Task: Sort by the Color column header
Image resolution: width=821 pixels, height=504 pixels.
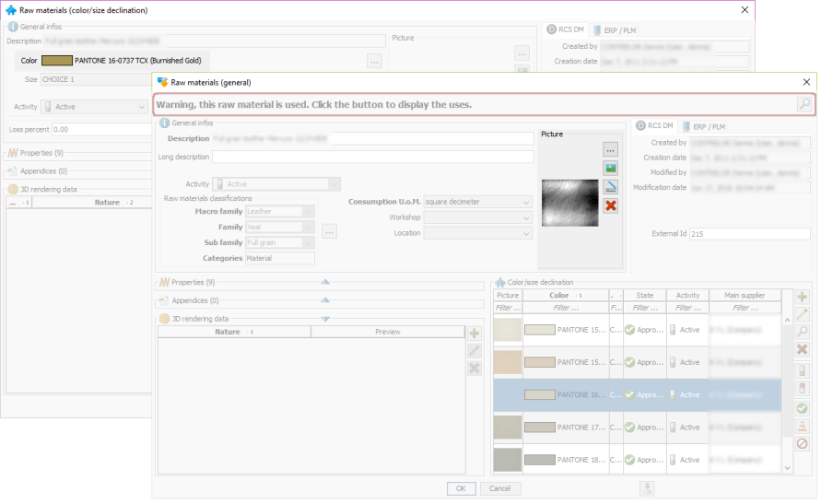Action: [566, 295]
